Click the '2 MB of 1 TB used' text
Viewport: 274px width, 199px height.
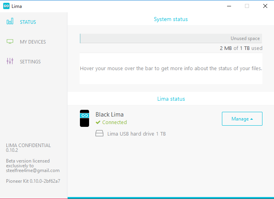click(x=241, y=48)
